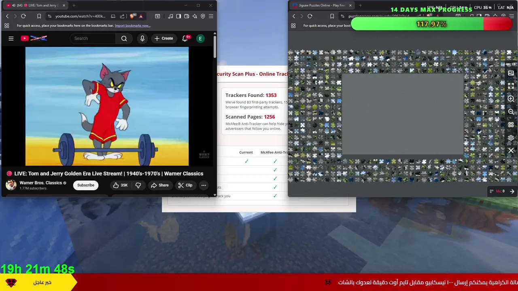Close the puzzle side toolbar with X
The width and height of the screenshot is (518, 291).
point(511,150)
